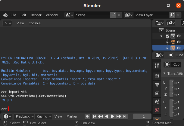Create a new scene with the copy icon
Viewport: 184px width, 126px height.
click(113, 15)
